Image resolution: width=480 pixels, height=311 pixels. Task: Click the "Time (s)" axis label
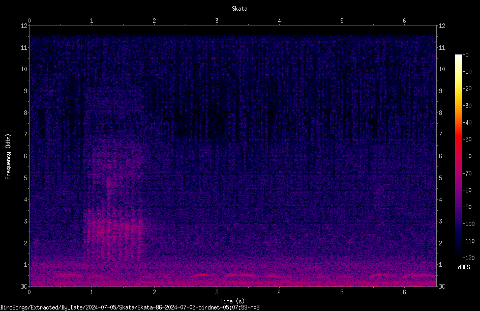[x=232, y=301]
